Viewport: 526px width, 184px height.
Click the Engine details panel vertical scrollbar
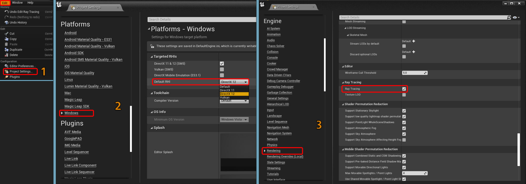coord(519,150)
